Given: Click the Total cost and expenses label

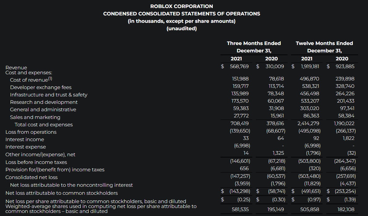Looking at the screenshot, I should 44,124.
